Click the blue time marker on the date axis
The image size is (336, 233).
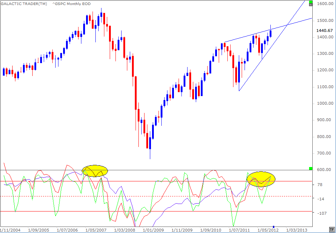click(274, 227)
